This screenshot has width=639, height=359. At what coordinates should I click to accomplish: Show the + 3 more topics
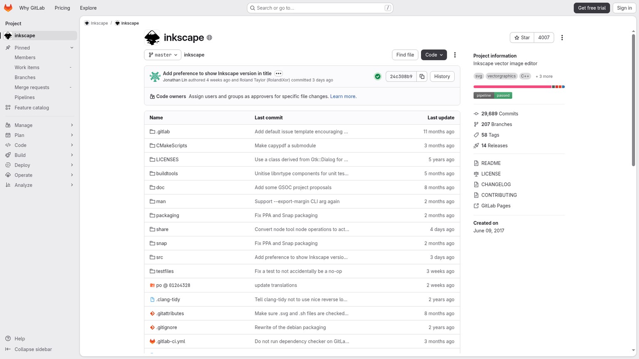tap(544, 76)
